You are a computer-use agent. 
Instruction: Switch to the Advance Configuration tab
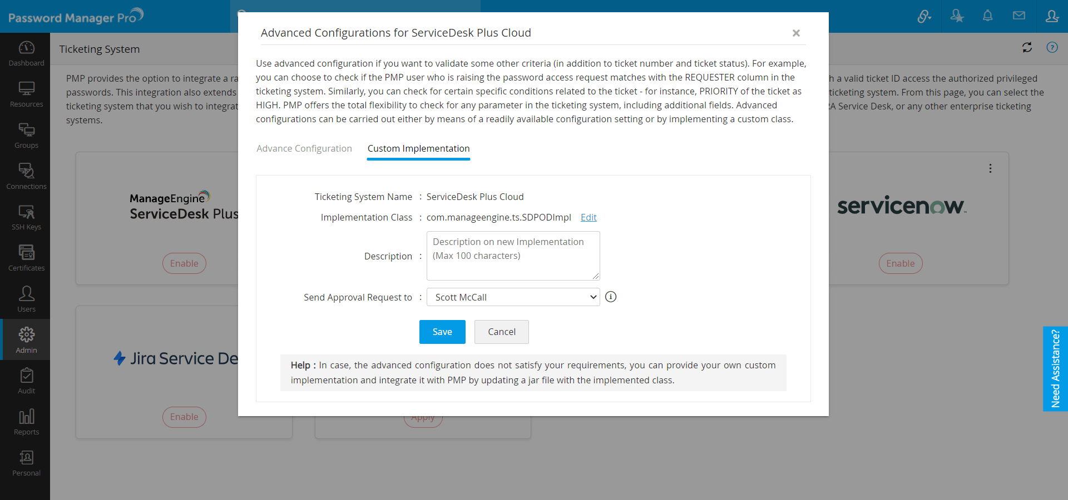pyautogui.click(x=304, y=148)
